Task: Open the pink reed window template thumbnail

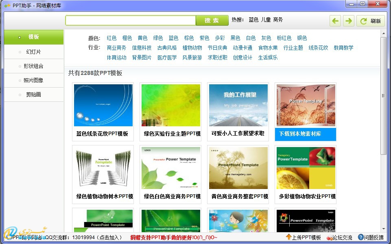Action: click(x=306, y=105)
